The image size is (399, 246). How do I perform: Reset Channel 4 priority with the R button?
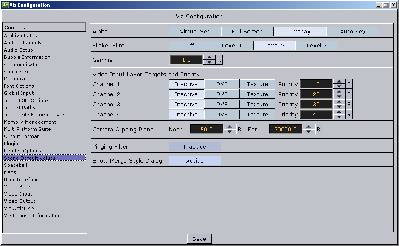tap(348, 114)
